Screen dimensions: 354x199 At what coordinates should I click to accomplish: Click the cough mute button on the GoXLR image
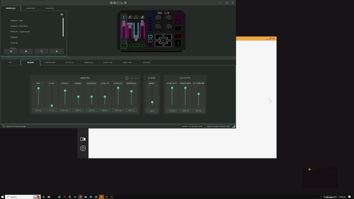pos(178,43)
